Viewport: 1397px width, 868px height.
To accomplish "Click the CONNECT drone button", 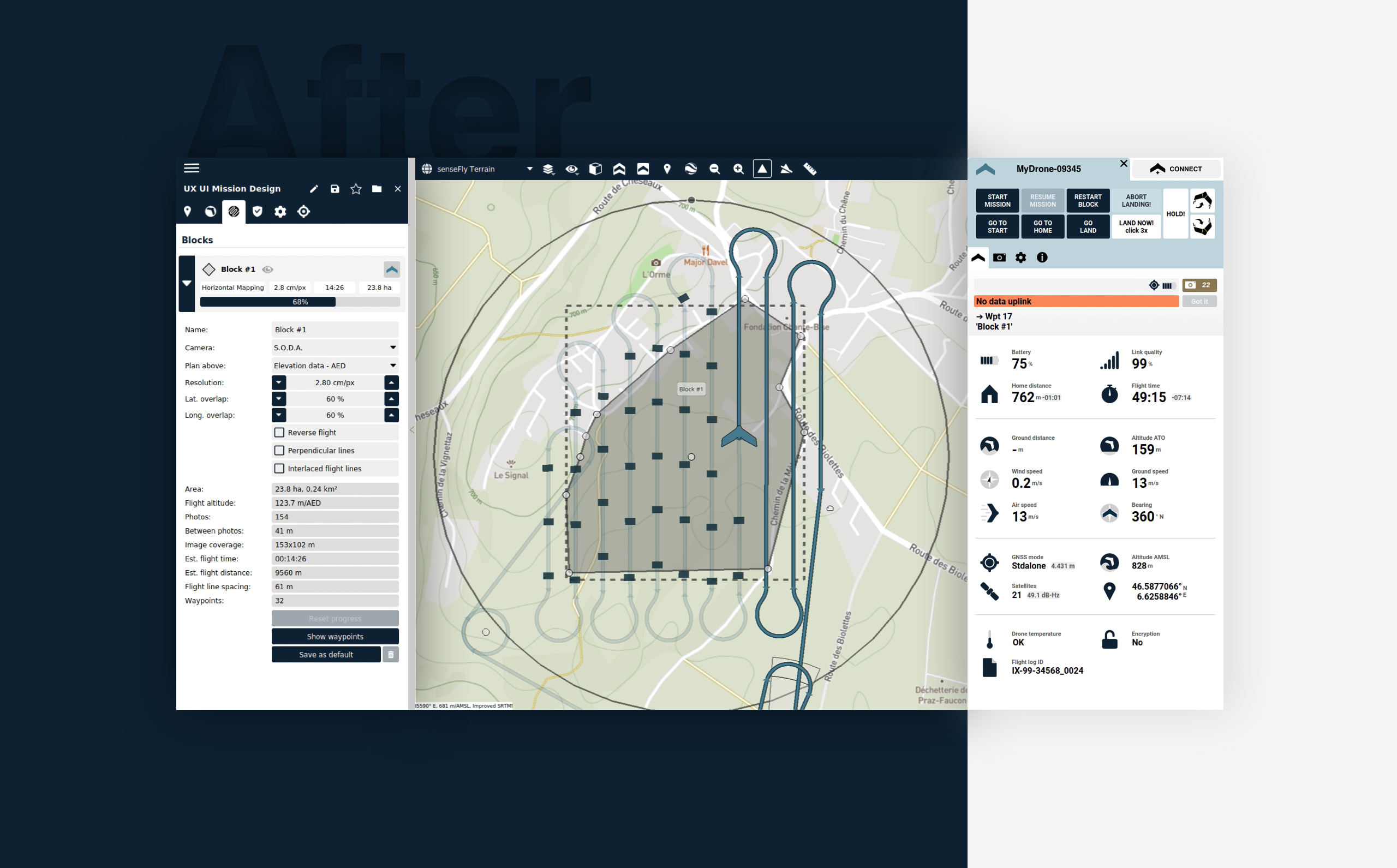I will point(1176,169).
